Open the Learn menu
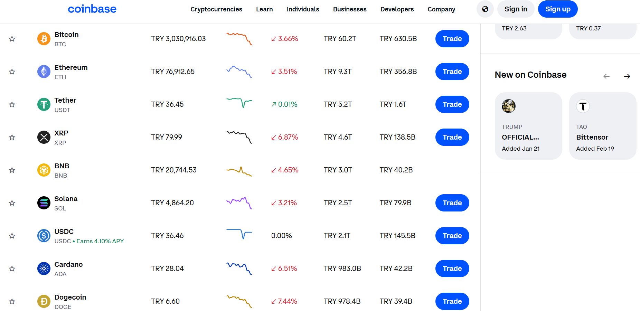640x311 pixels. pos(264,9)
